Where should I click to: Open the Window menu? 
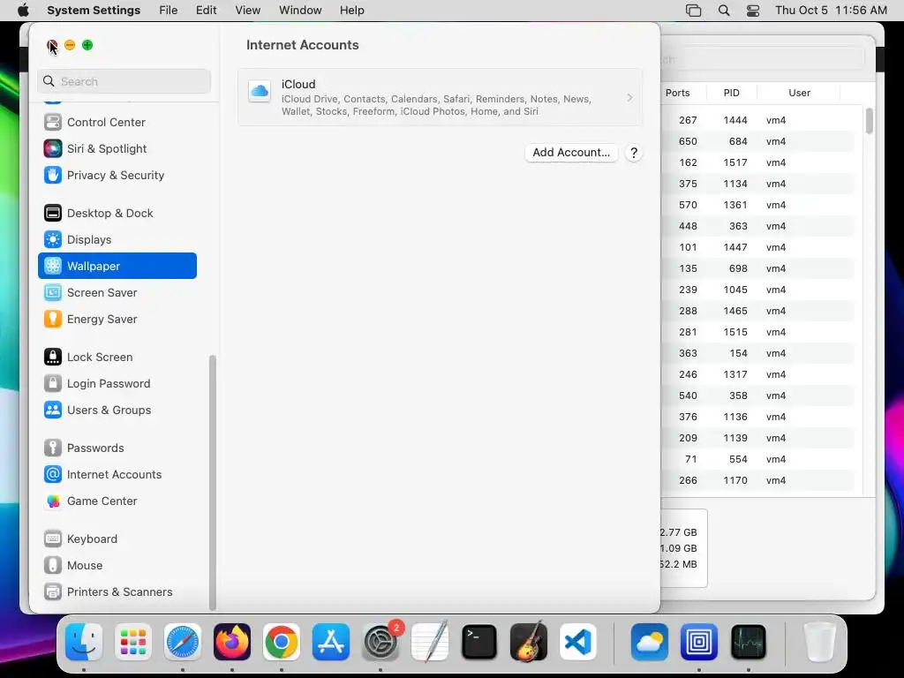(300, 11)
